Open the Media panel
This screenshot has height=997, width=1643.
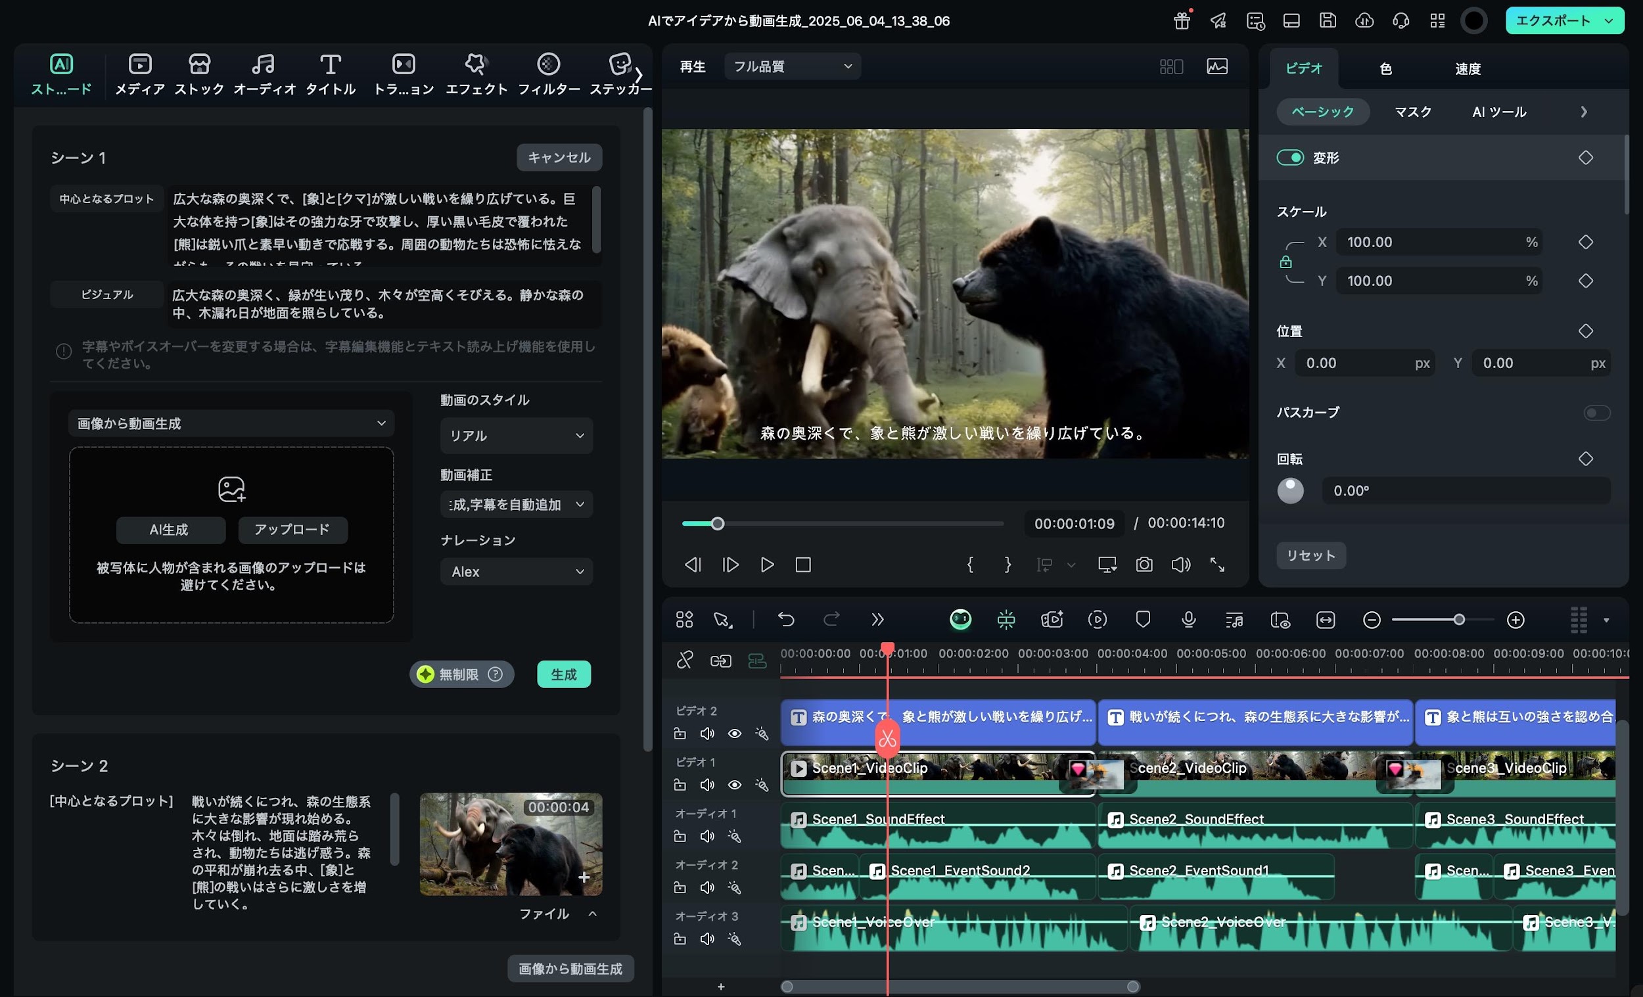[x=140, y=74]
